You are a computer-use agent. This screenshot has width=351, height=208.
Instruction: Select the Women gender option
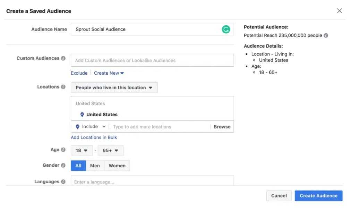point(117,166)
